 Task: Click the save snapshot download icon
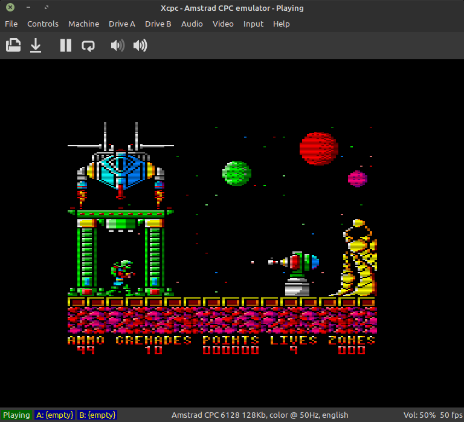point(36,45)
